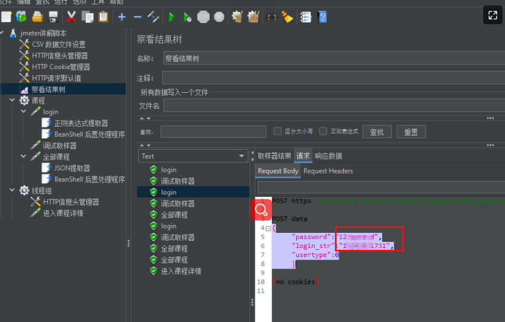Click the Toggle enable/disable icon

(153, 17)
